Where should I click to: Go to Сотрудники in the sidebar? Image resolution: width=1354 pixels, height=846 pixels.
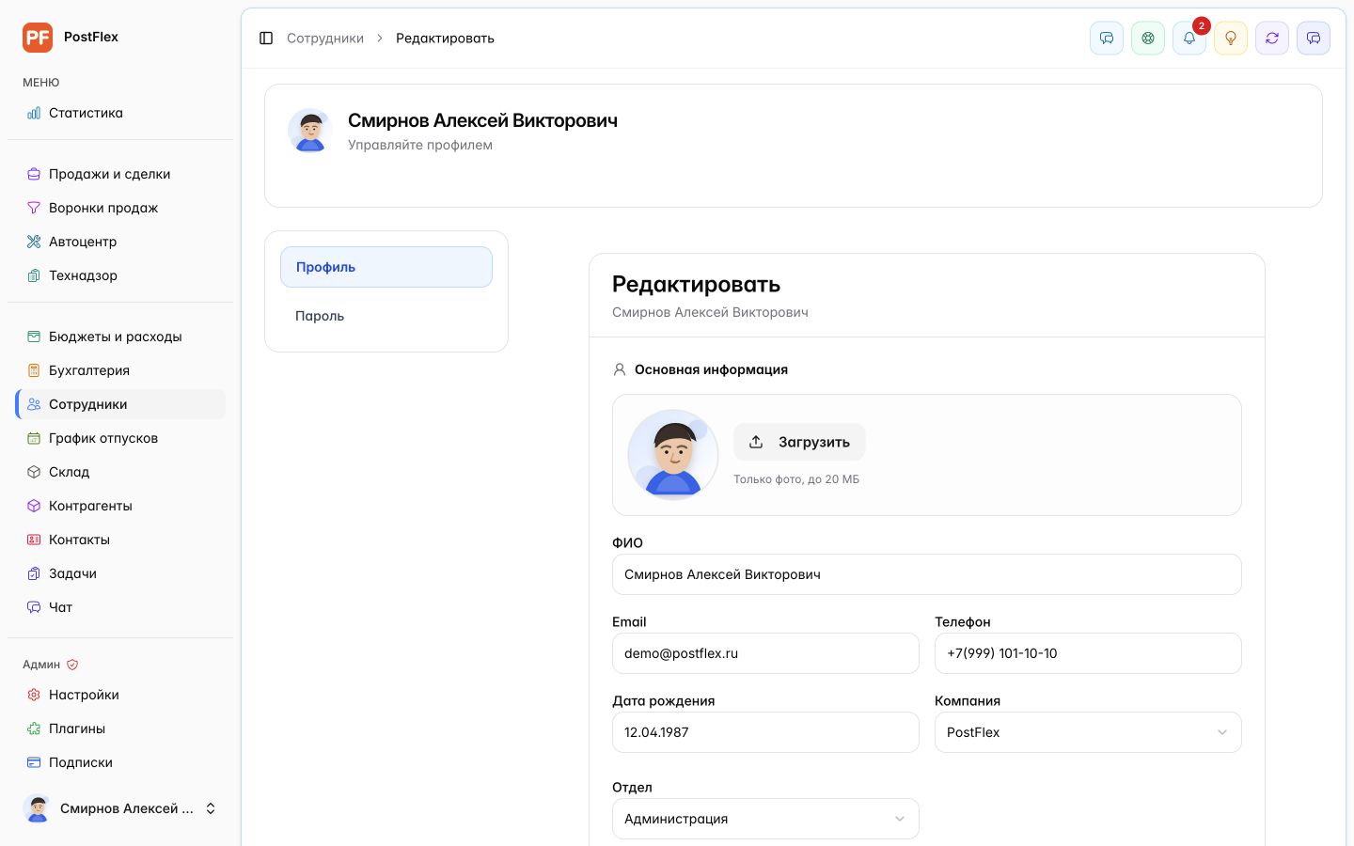pos(120,404)
